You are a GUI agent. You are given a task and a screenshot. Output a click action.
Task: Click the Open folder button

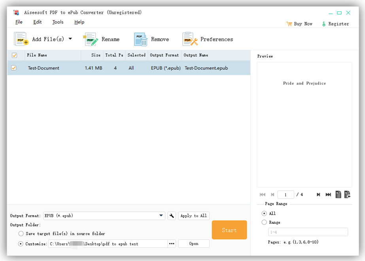point(194,244)
